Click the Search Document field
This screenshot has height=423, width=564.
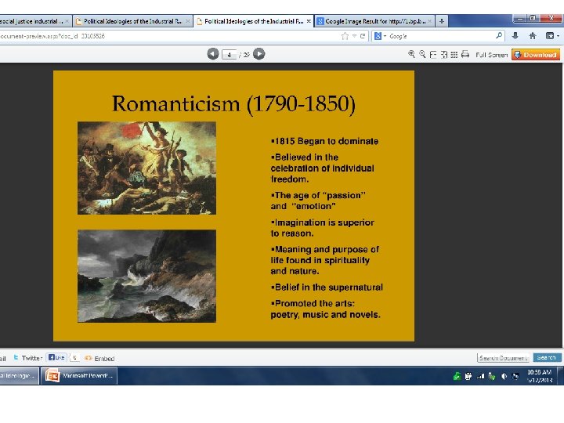coord(503,358)
